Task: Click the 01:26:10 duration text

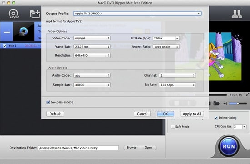Action: coord(235,95)
